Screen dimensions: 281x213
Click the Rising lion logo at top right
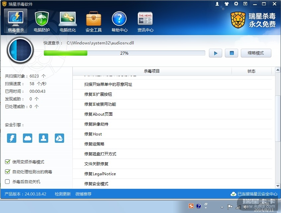coord(238,20)
